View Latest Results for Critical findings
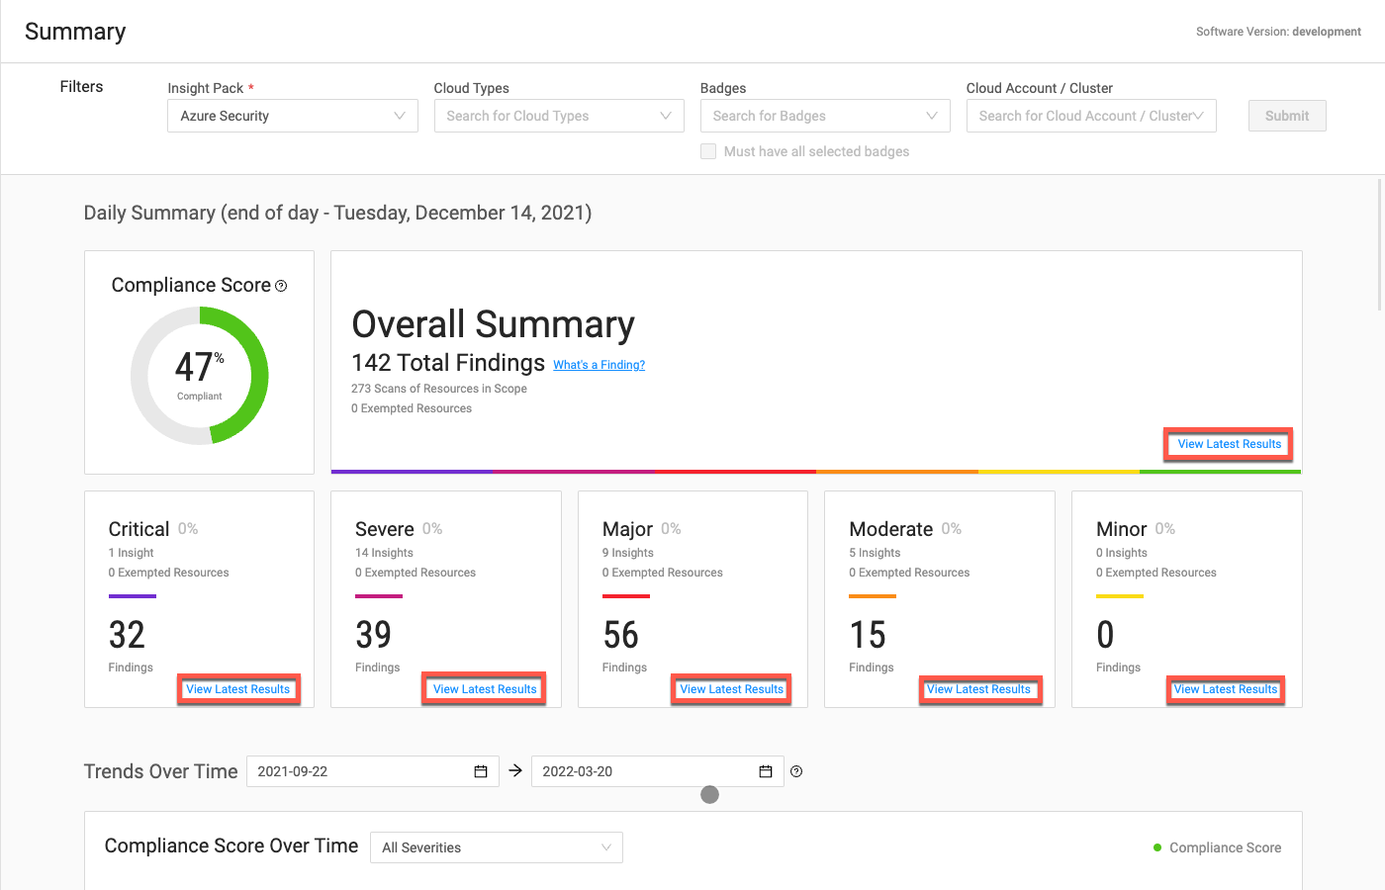This screenshot has height=890, width=1385. point(238,689)
